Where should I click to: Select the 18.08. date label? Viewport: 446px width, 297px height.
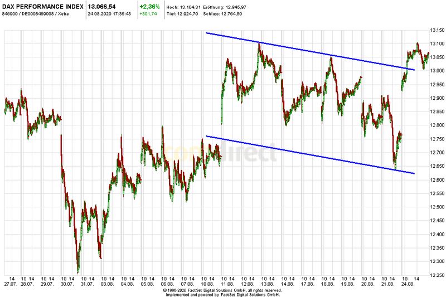[x=327, y=284]
